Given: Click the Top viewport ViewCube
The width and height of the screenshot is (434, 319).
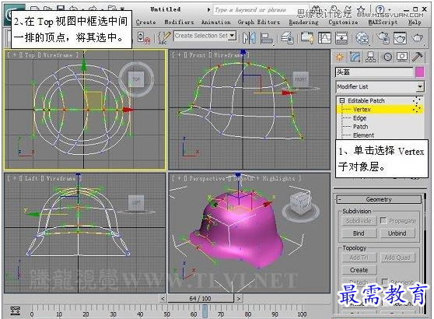Looking at the screenshot, I should click(136, 79).
